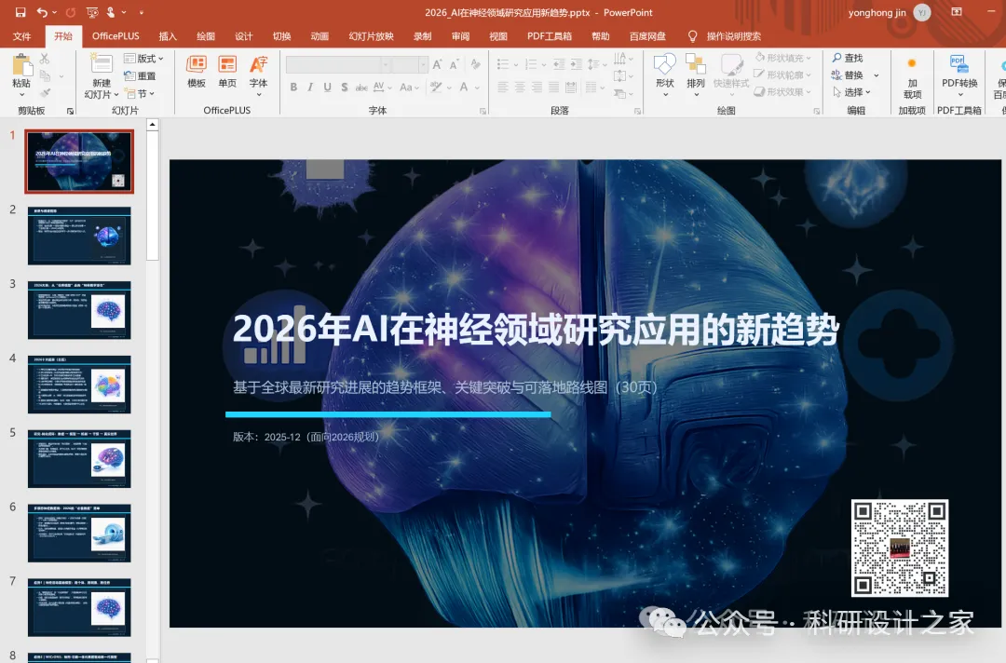Open font size combo box

410,64
